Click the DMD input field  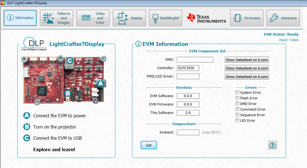coord(195,60)
